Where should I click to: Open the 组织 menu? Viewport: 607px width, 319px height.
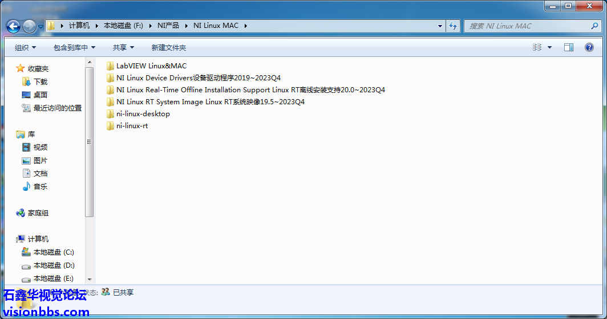pyautogui.click(x=25, y=47)
